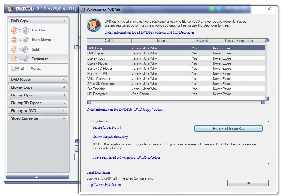Click the table scroll down arrow
Viewport: 281px width, 196px height.
coord(267,98)
